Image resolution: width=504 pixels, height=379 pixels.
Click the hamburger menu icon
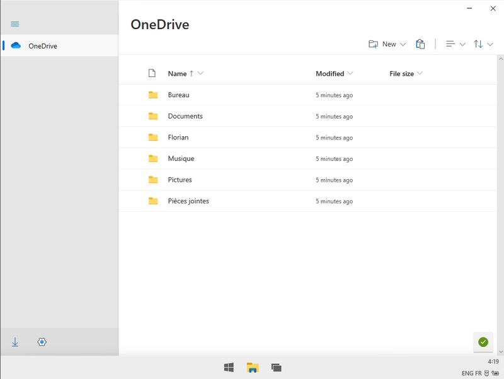click(15, 24)
